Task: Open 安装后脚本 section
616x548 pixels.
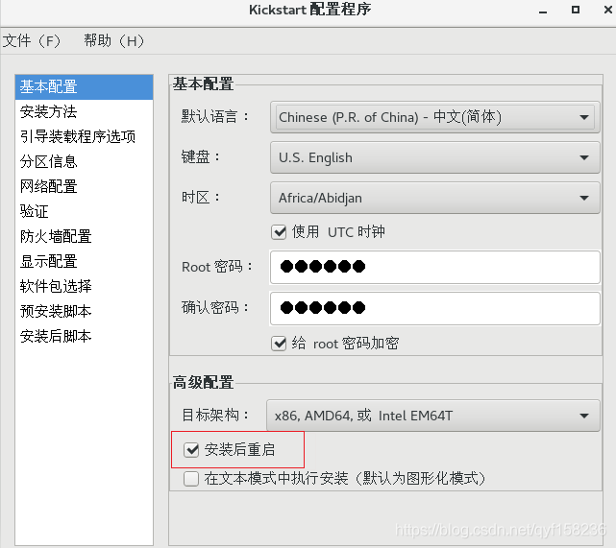Action: coord(84,336)
